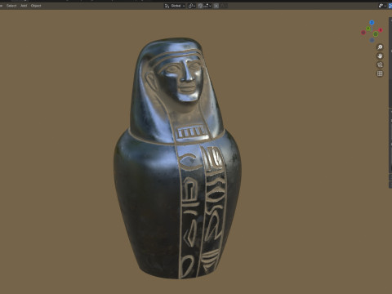Click the dark red negative X axis ball
This screenshot has height=294, width=392.
click(363, 33)
